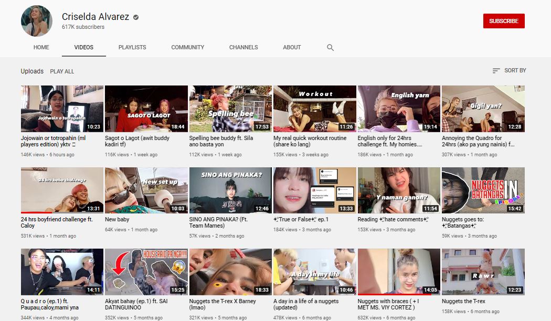Open the Workout video thumbnail

tap(315, 109)
